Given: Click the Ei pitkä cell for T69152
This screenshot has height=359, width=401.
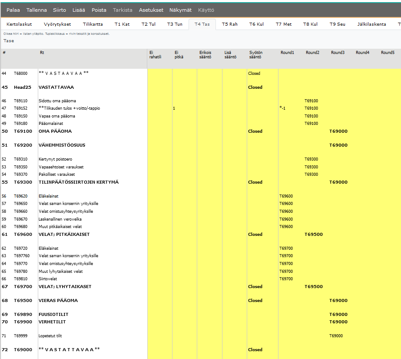Looking at the screenshot, I should point(184,108).
